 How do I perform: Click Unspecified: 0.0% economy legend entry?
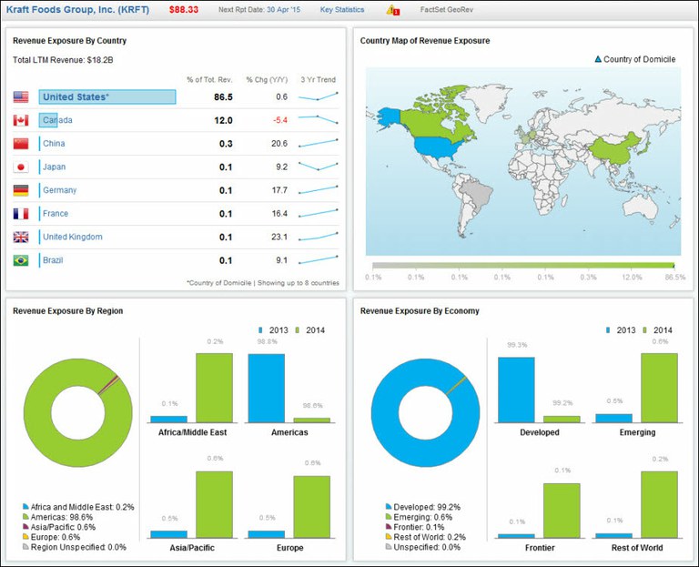(423, 547)
